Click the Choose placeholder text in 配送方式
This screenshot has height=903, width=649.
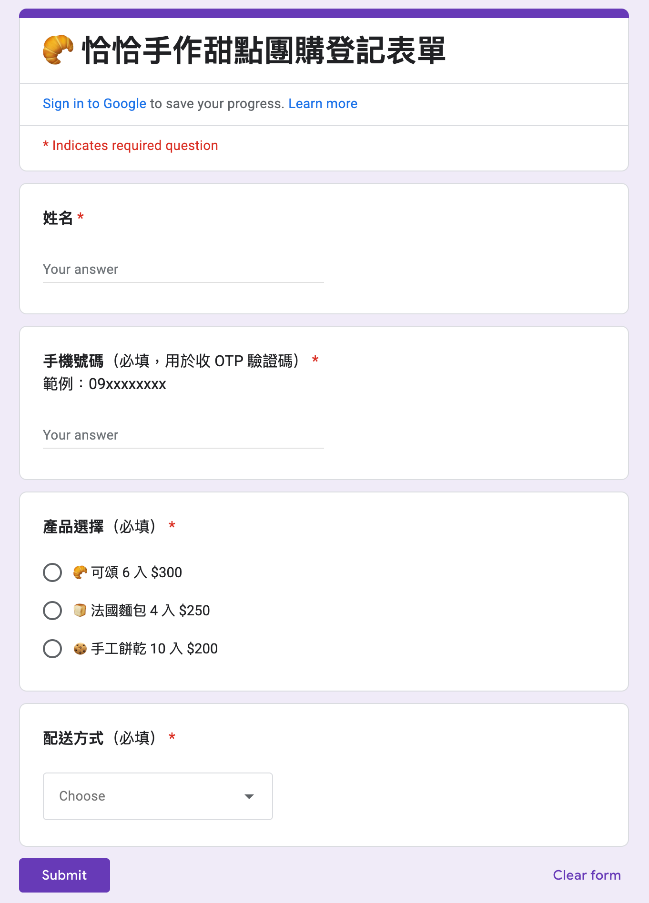click(82, 796)
